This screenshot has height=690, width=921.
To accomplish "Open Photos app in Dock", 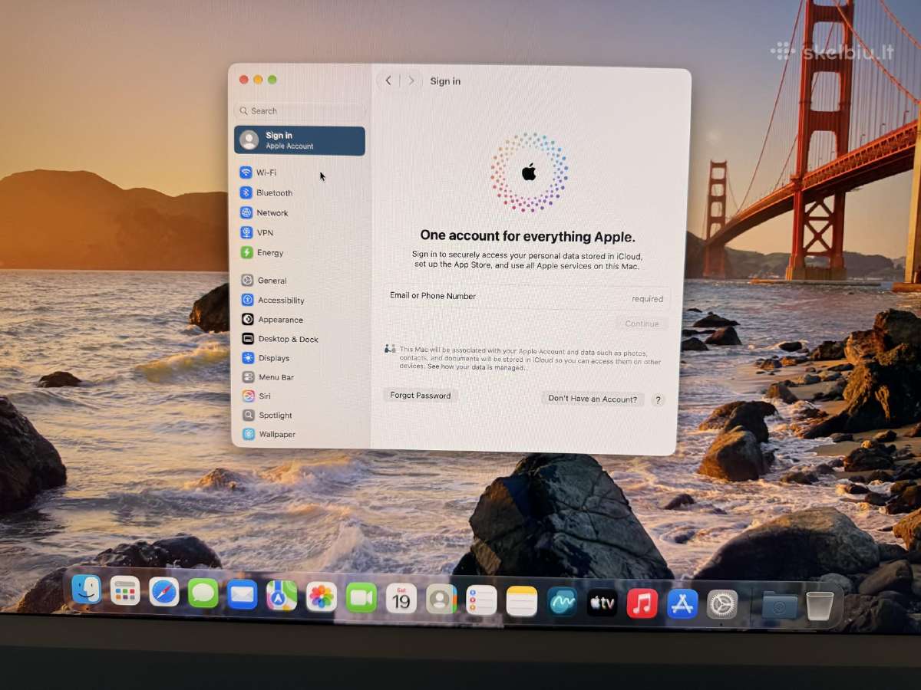I will pos(322,596).
